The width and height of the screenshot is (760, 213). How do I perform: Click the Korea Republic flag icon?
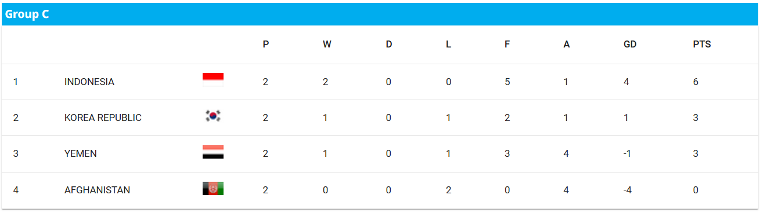[x=213, y=116]
